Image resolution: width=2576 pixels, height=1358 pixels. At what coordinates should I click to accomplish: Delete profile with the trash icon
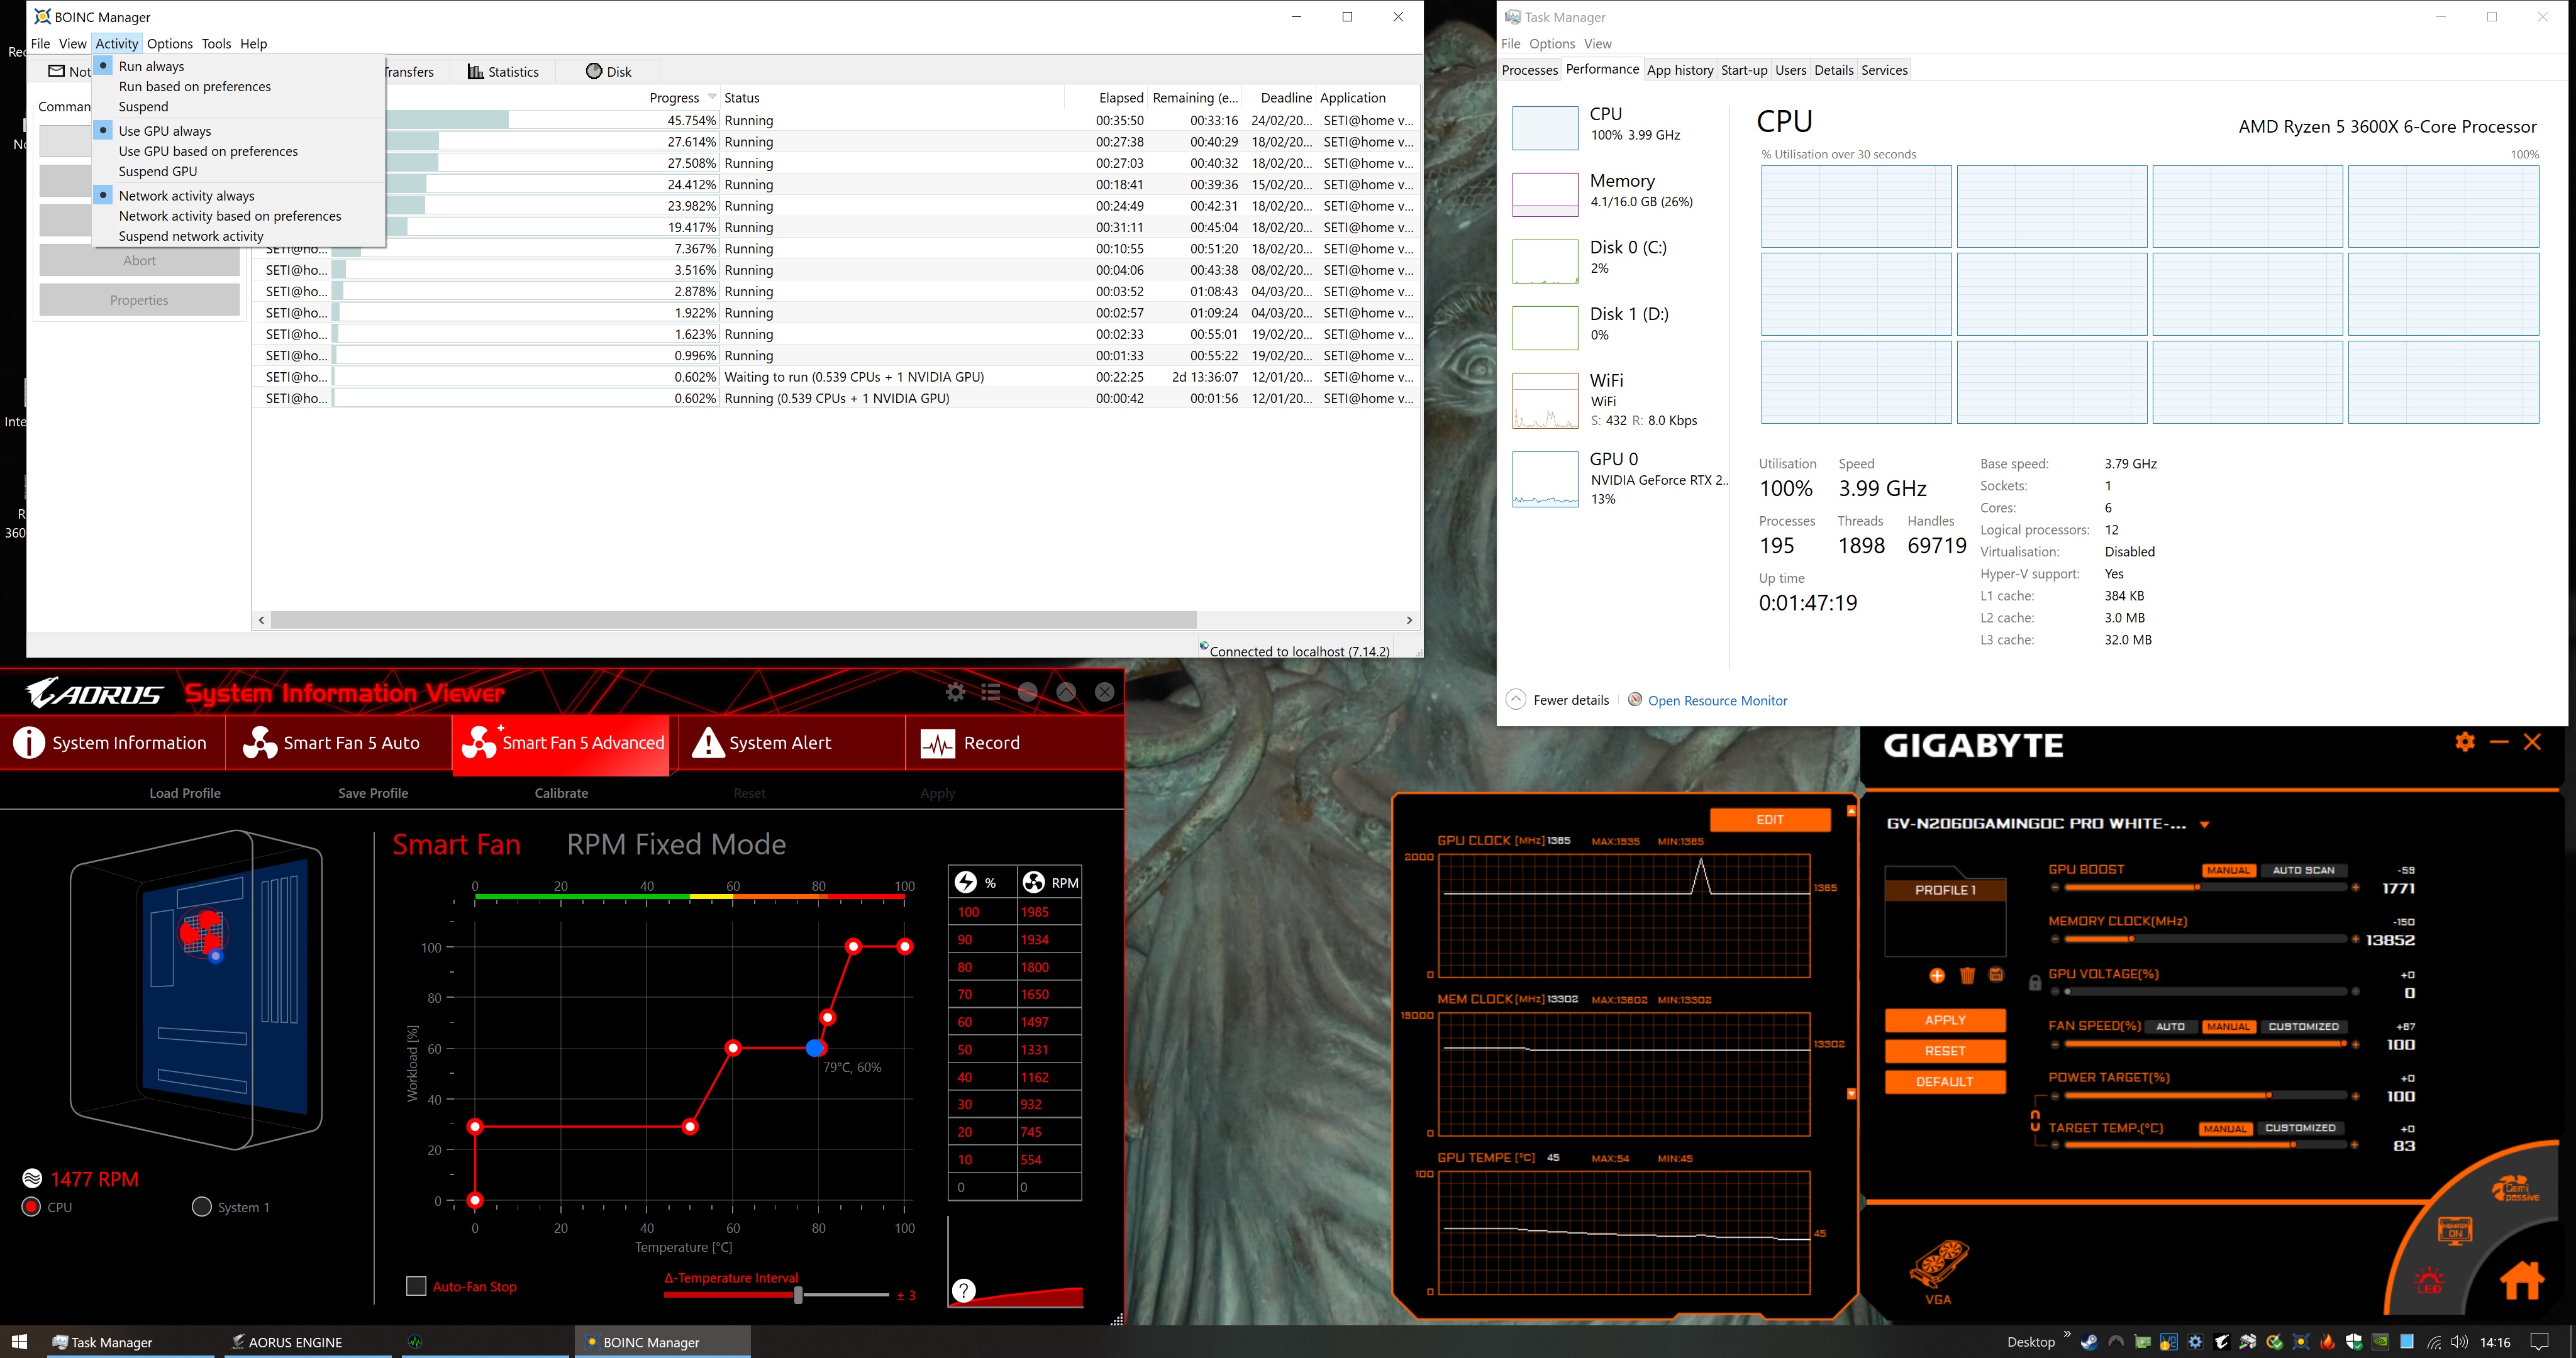(x=1967, y=975)
